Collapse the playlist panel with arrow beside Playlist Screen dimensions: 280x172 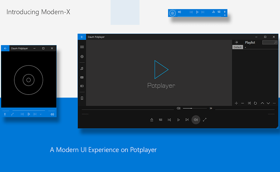tap(236, 42)
